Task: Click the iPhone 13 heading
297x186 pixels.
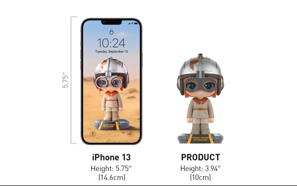Action: 111,157
